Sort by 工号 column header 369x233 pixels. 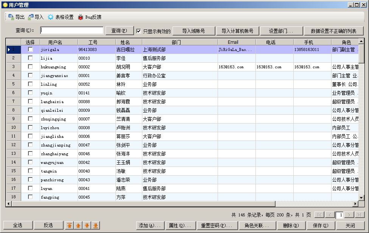tap(97, 42)
